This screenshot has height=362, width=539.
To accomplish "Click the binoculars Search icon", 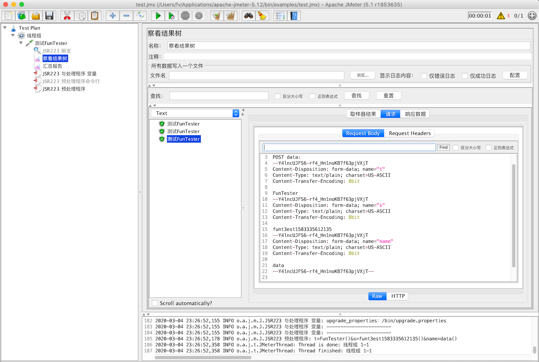I will (x=249, y=16).
